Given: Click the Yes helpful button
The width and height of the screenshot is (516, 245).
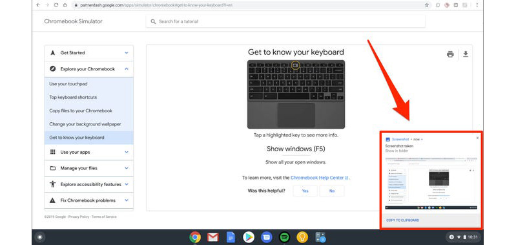Looking at the screenshot, I should tap(305, 191).
